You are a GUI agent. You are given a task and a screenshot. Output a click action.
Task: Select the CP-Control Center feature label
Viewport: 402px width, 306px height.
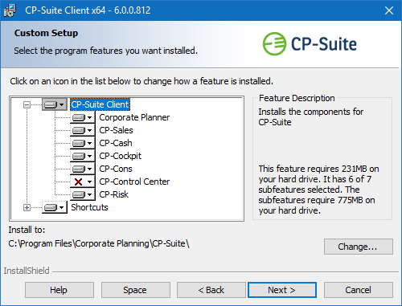[134, 182]
